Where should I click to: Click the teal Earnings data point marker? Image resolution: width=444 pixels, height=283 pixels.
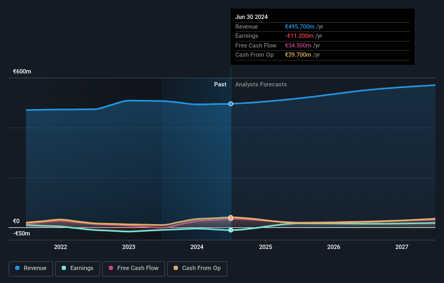[x=231, y=230]
